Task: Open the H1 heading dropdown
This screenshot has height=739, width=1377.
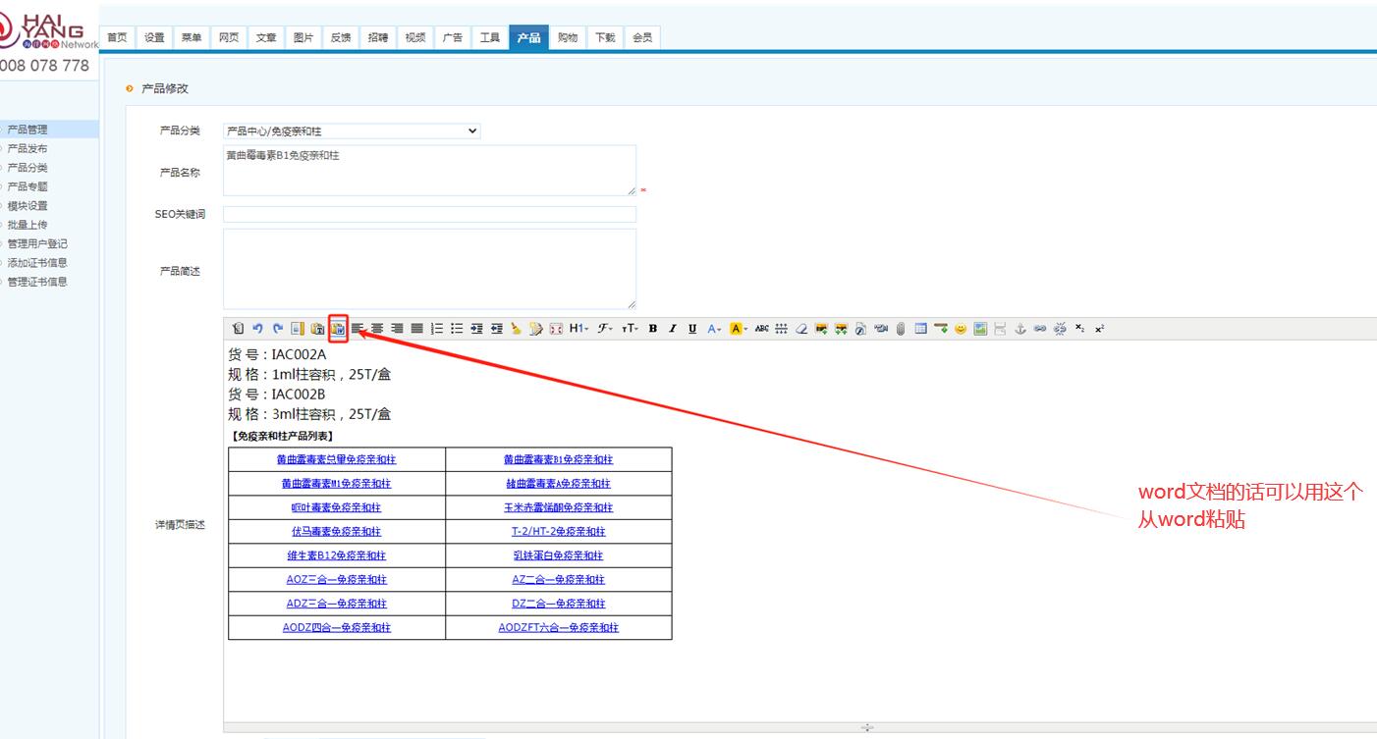Action: pos(578,329)
